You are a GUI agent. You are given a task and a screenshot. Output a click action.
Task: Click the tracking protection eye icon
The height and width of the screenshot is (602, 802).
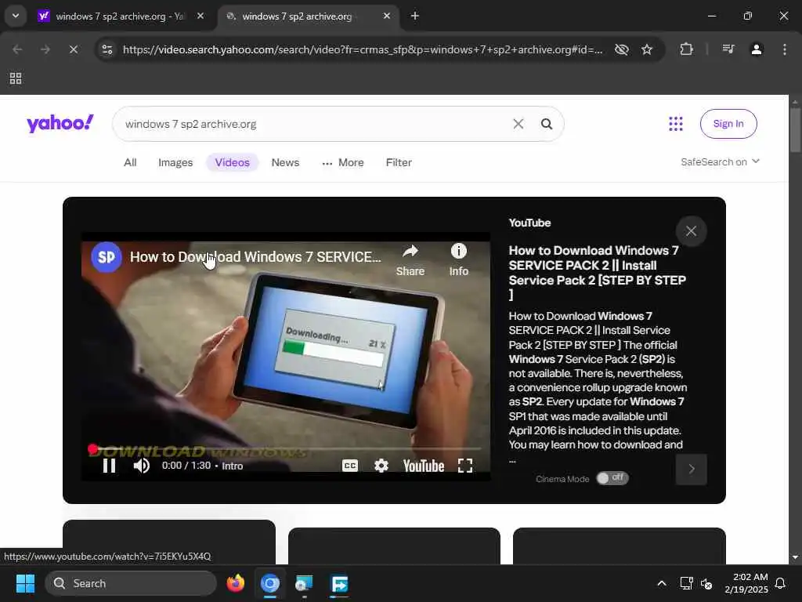click(621, 49)
